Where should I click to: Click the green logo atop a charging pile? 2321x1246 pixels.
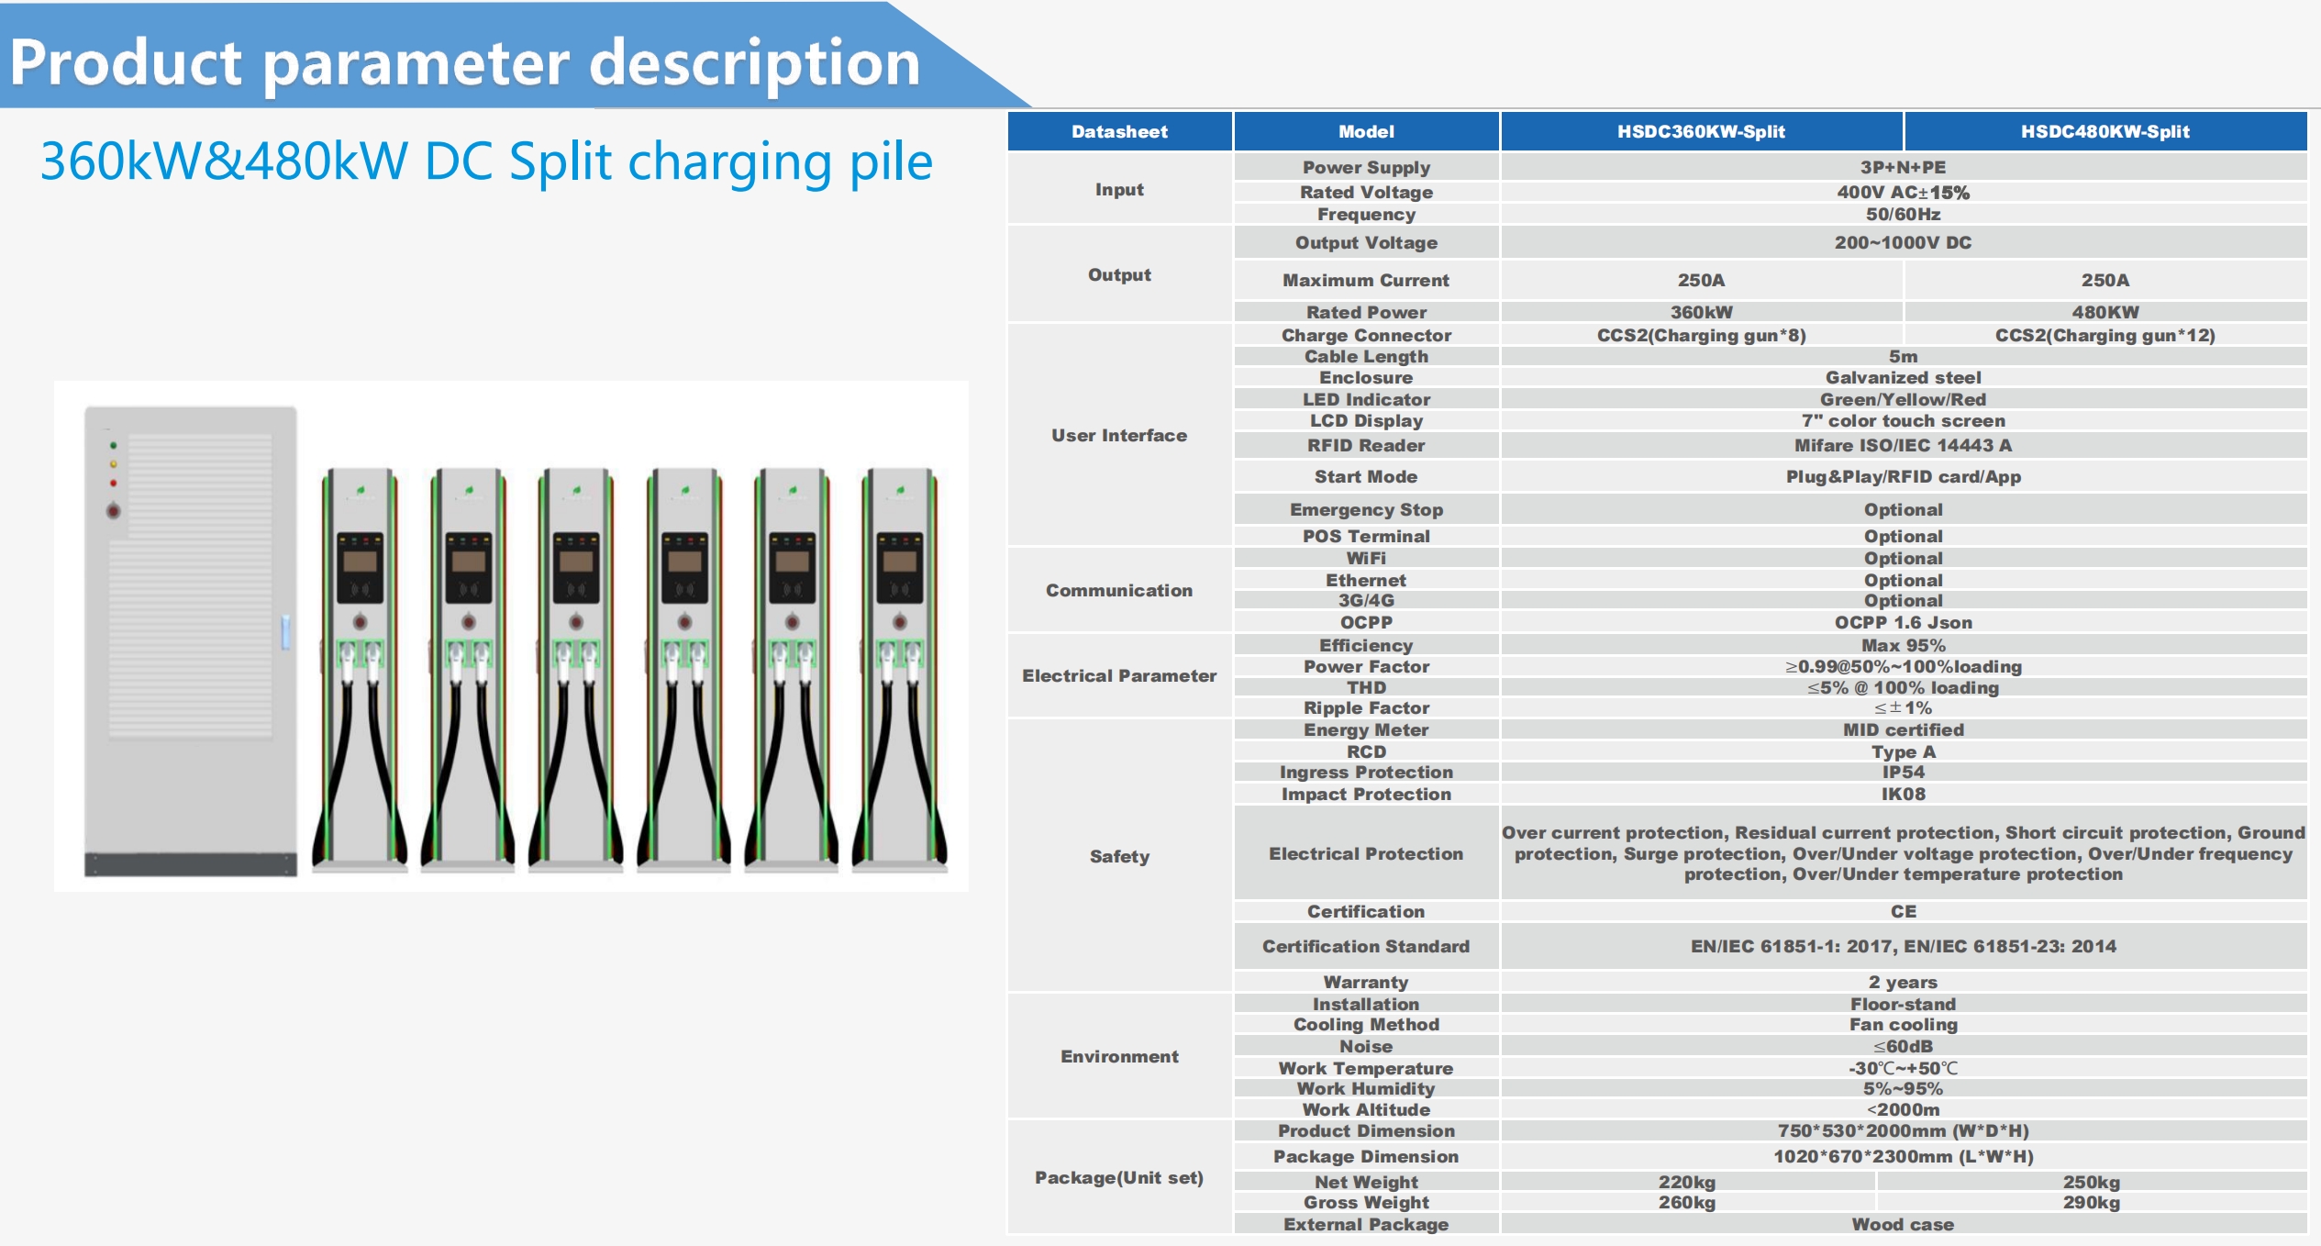click(x=361, y=490)
